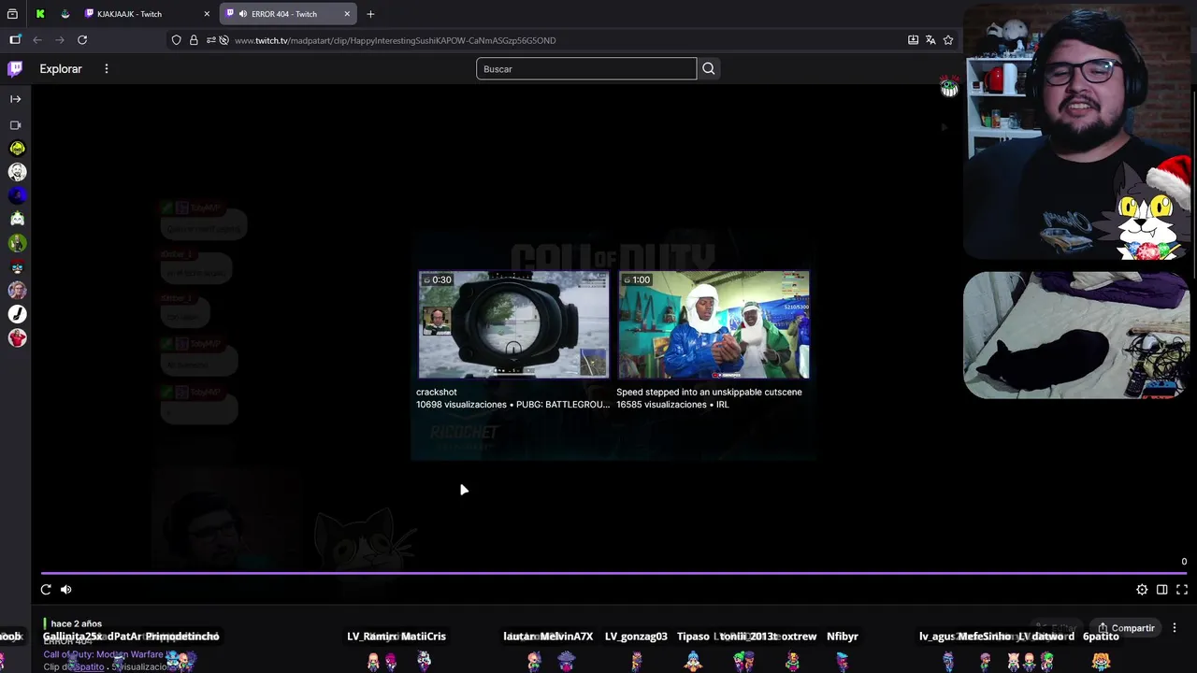Go back in browser history
Screen dimensions: 1197x673
click(x=37, y=40)
